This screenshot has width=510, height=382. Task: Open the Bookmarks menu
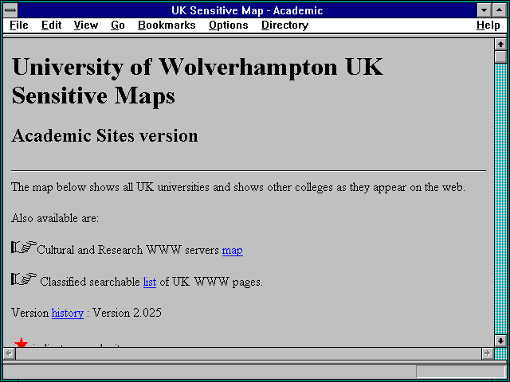[x=167, y=25]
